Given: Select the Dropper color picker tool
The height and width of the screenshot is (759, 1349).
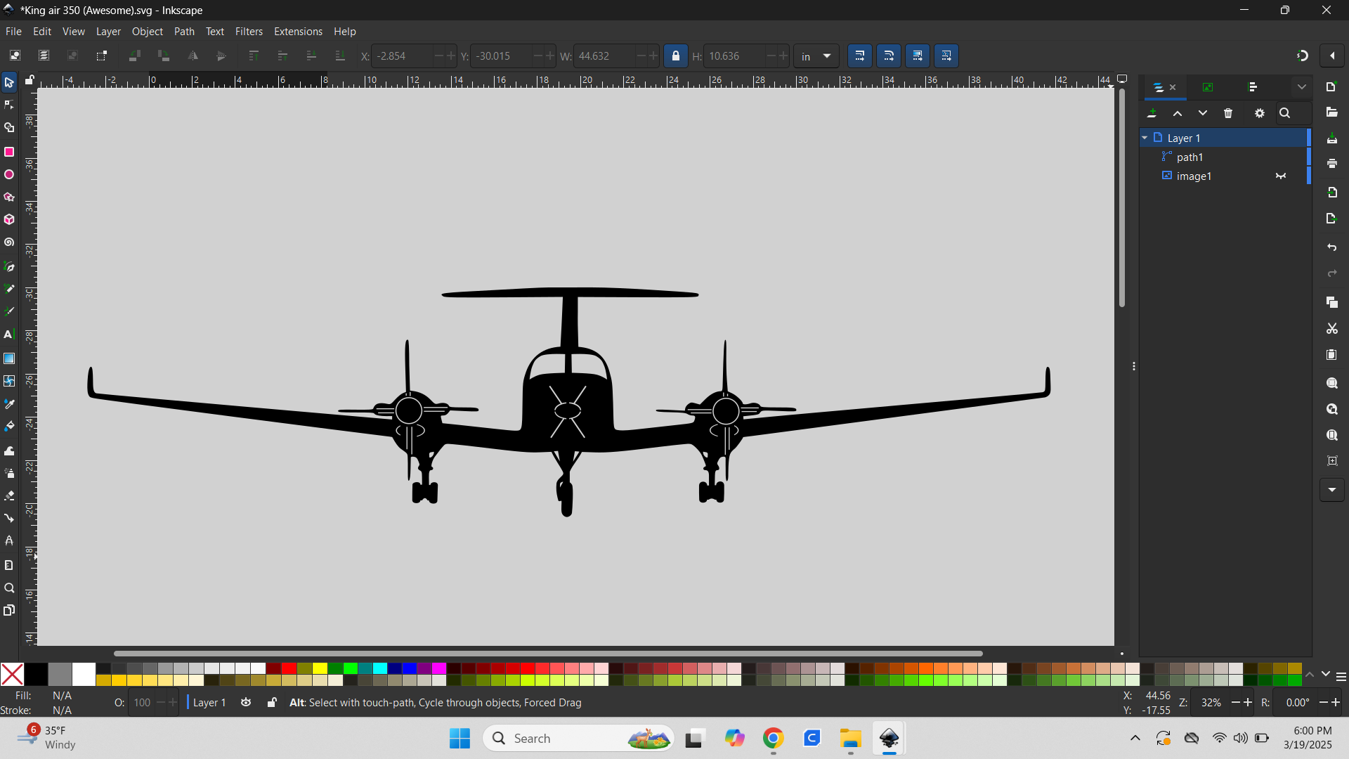Looking at the screenshot, I should [9, 404].
